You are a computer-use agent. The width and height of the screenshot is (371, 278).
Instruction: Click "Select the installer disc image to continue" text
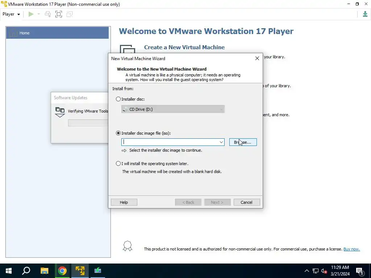[x=166, y=150]
